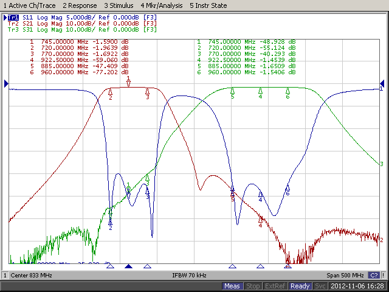Select the Tr1 S11 trace label

(x=83, y=18)
